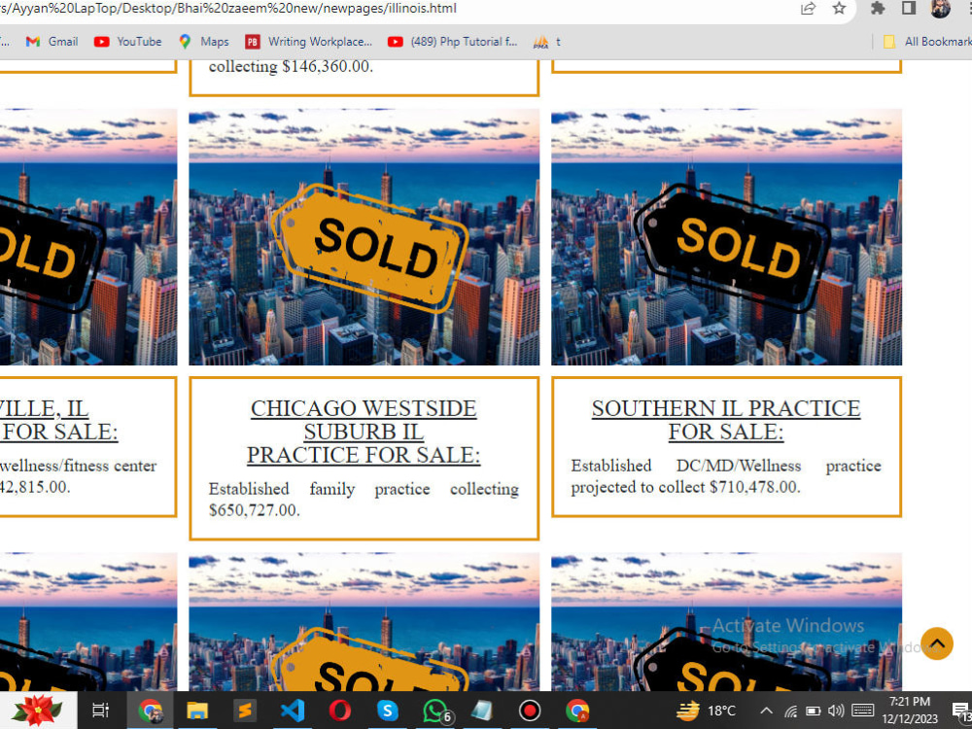This screenshot has height=729, width=972.
Task: Open the second Chrome icon in taskbar
Action: [577, 711]
